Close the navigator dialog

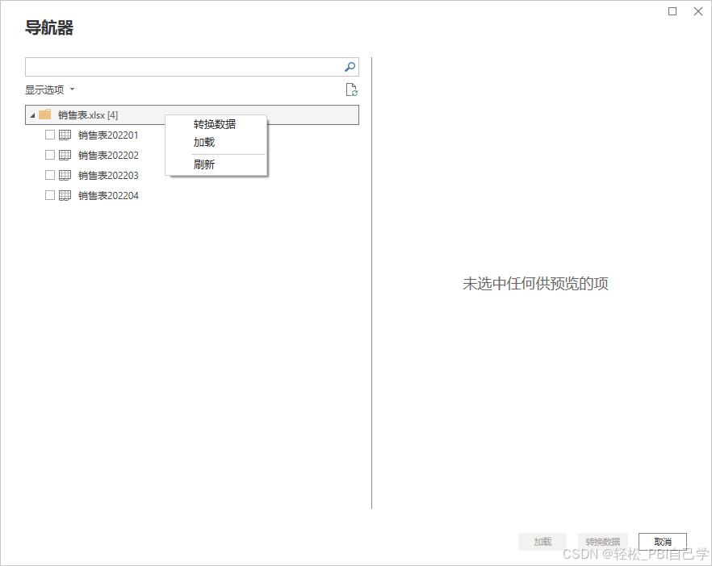(698, 11)
